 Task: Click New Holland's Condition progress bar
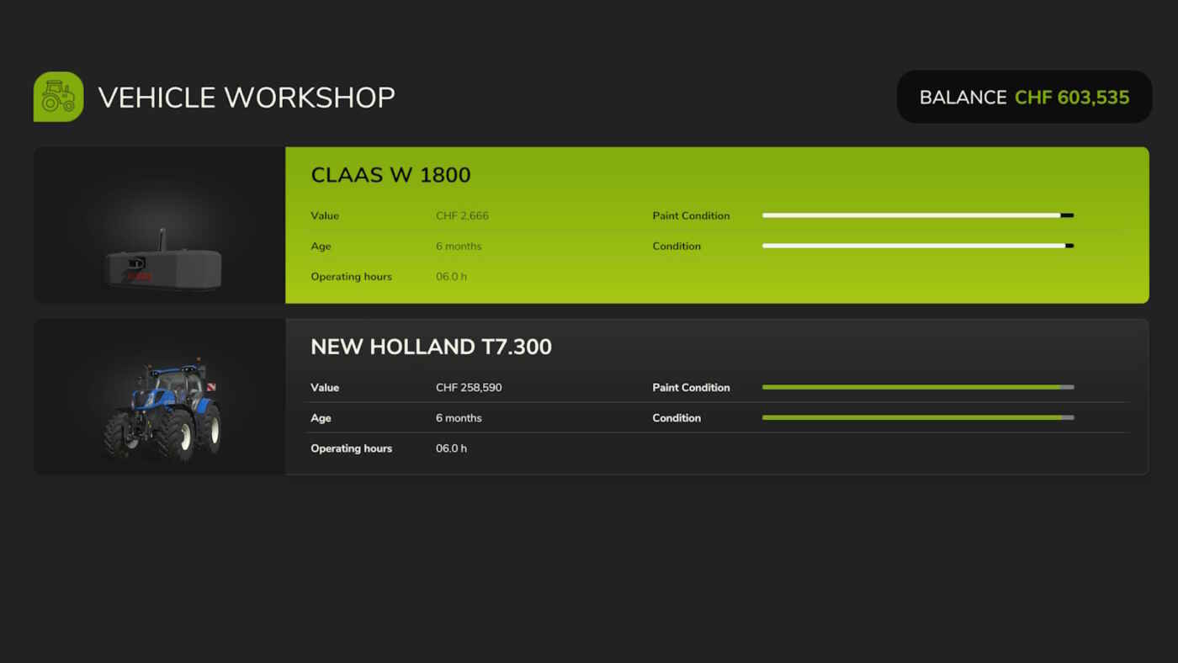click(x=917, y=417)
